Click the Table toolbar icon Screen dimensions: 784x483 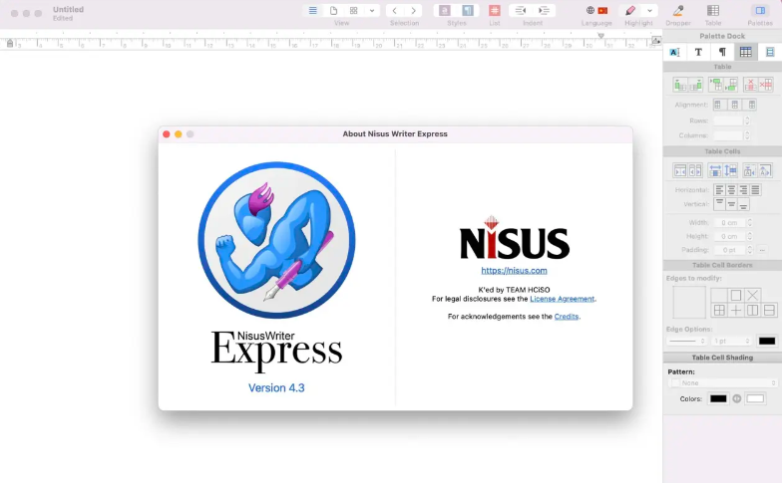(713, 11)
